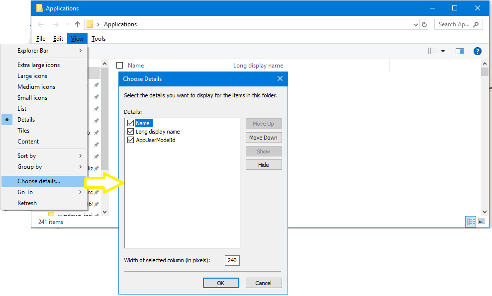Confirm details with OK
The width and height of the screenshot is (492, 296).
tap(221, 283)
